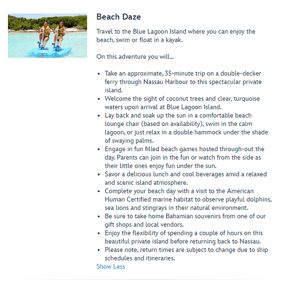Click the beach lounge chair bullet text
The width and height of the screenshot is (291, 285).
[186, 128]
